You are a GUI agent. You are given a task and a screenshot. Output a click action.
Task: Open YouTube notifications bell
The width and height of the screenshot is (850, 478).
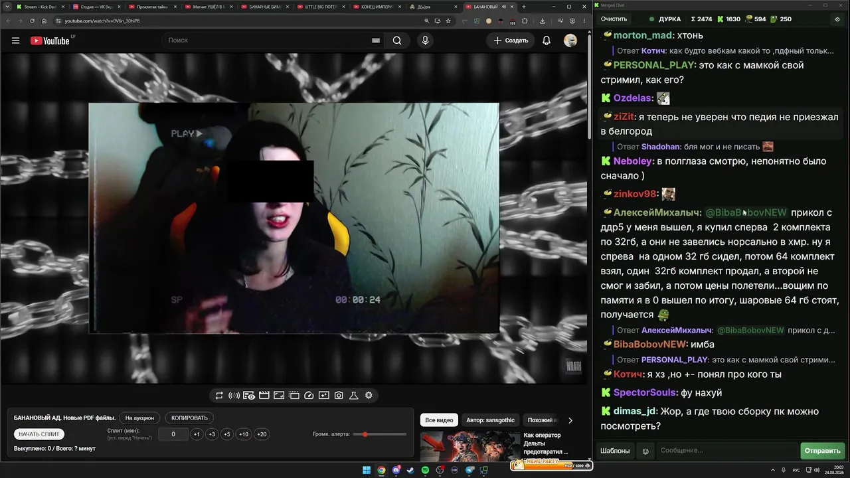pyautogui.click(x=547, y=40)
